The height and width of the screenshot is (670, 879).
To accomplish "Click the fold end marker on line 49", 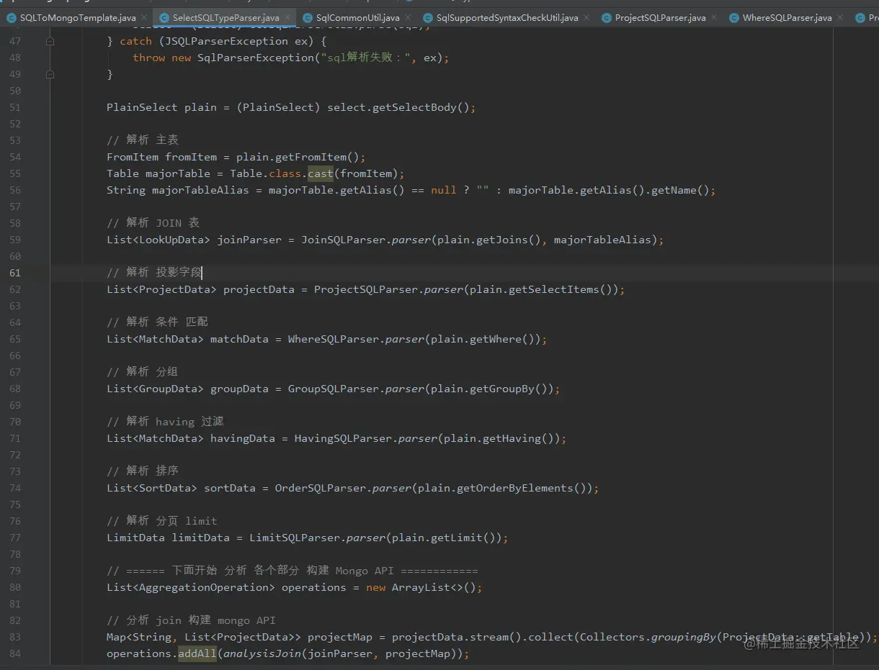I will click(50, 74).
